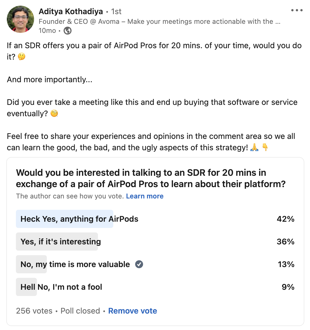Viewport: 310px width, 330px height.
Task: Open the three-dot post options menu
Action: [x=297, y=10]
